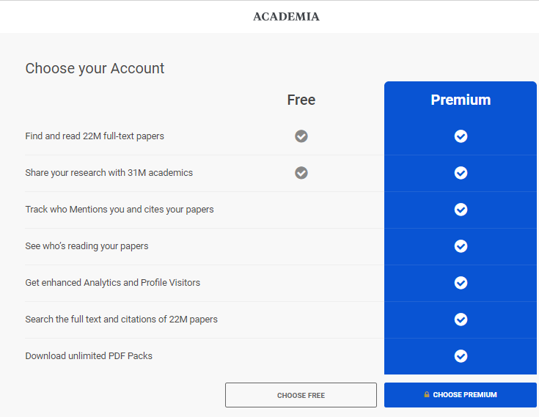
Task: Open the Academia logo link
Action: point(286,16)
